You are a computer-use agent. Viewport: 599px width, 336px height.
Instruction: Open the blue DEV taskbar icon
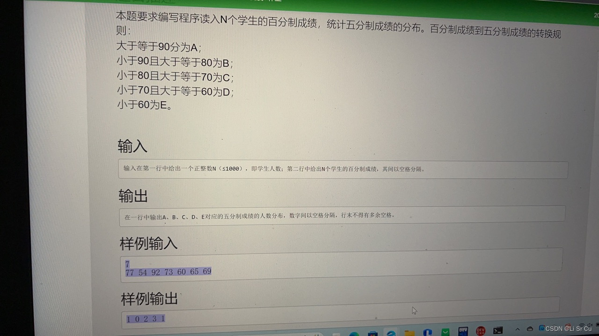click(x=463, y=331)
